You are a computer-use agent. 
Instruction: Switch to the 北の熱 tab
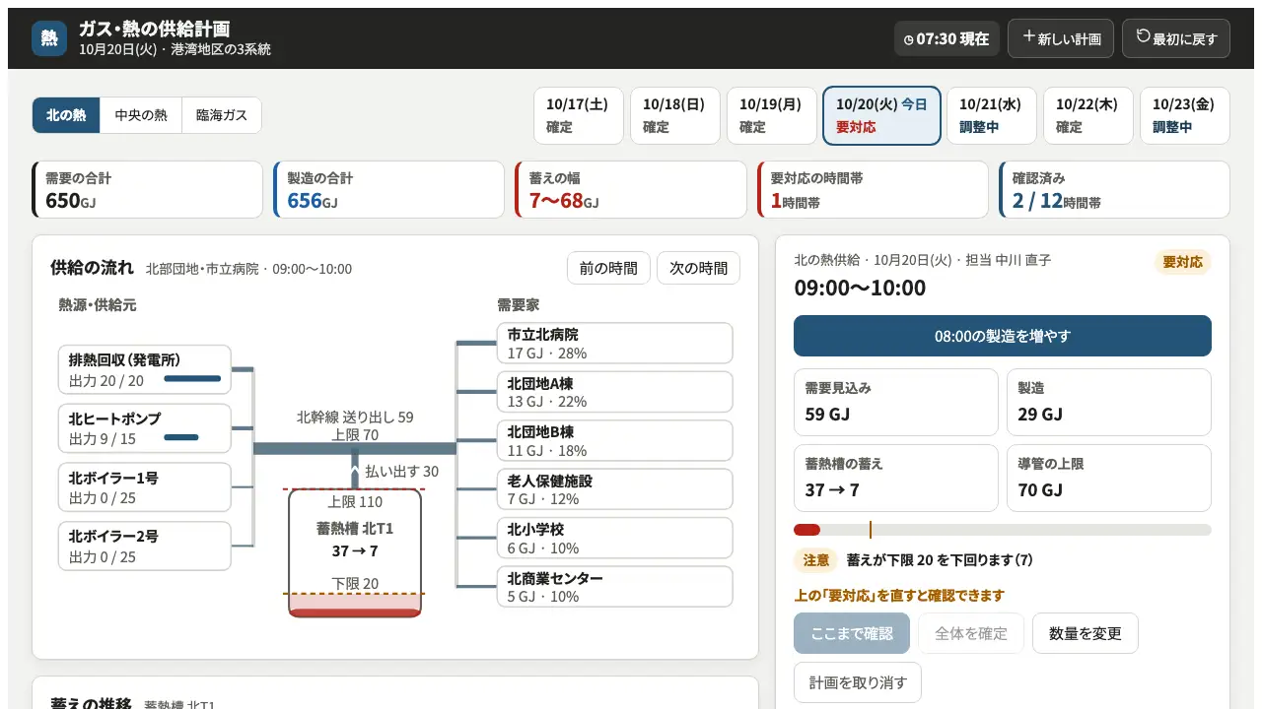point(66,115)
